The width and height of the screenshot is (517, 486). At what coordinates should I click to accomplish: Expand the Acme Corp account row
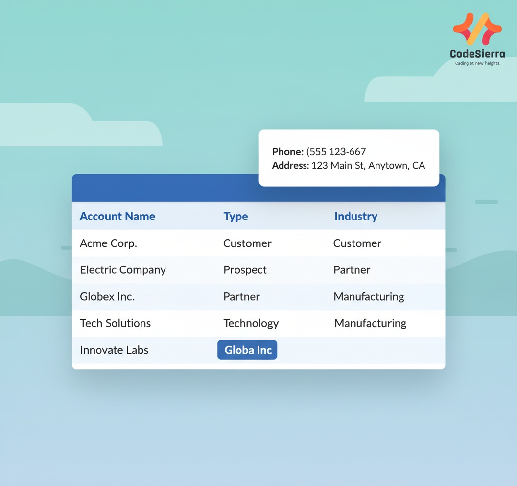pyautogui.click(x=108, y=243)
